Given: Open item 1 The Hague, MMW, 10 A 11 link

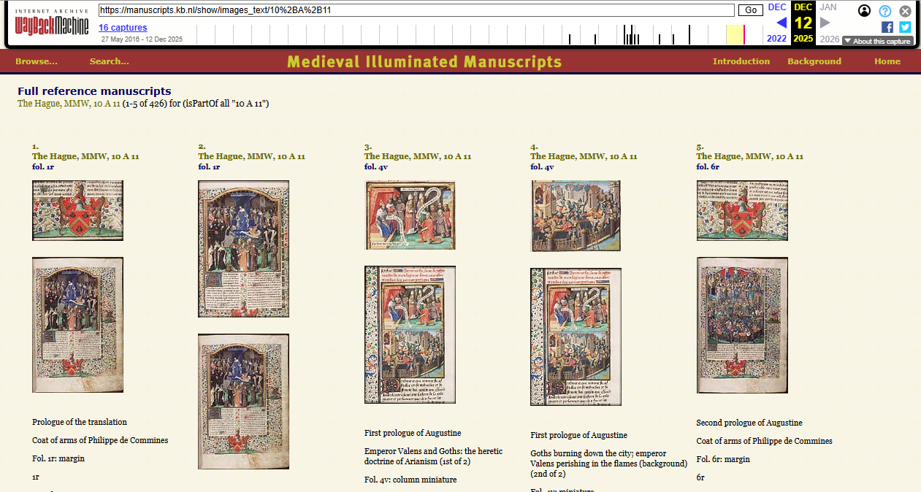Looking at the screenshot, I should point(85,156).
